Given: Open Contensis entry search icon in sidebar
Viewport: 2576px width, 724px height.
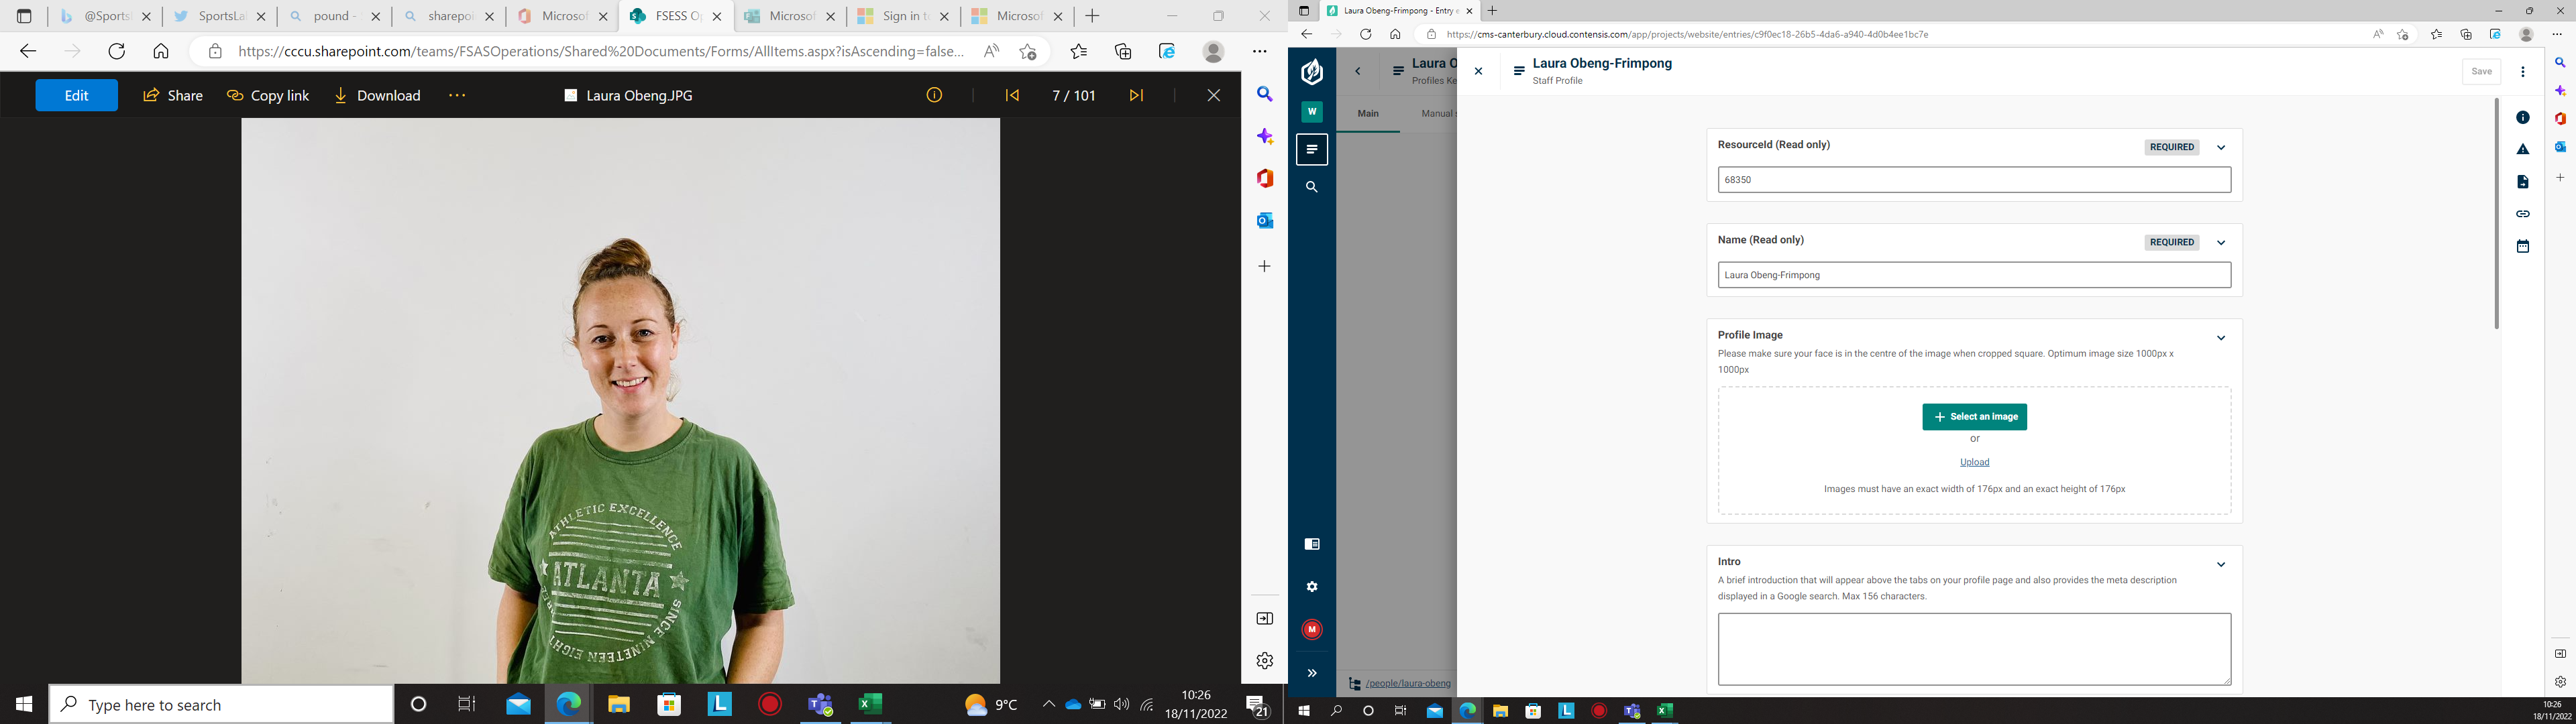Looking at the screenshot, I should pos(1312,187).
